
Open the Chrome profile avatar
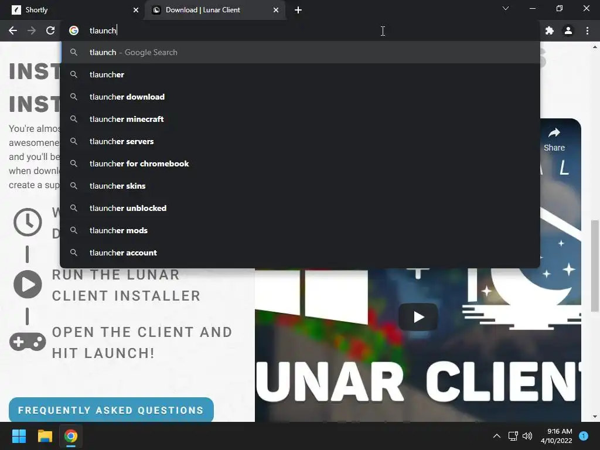(x=568, y=30)
